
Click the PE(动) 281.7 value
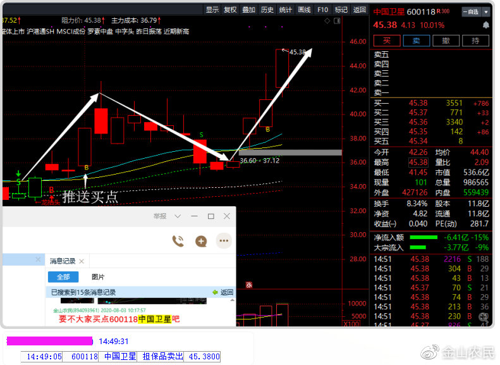pyautogui.click(x=479, y=224)
